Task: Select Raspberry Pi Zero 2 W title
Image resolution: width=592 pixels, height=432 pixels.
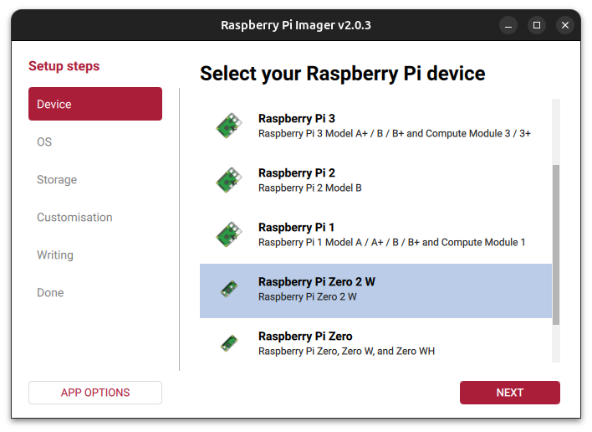Action: click(x=316, y=282)
